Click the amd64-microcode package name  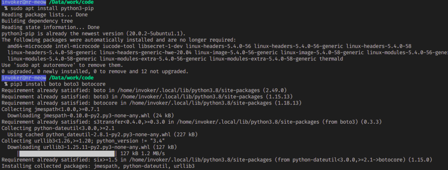coord(30,46)
